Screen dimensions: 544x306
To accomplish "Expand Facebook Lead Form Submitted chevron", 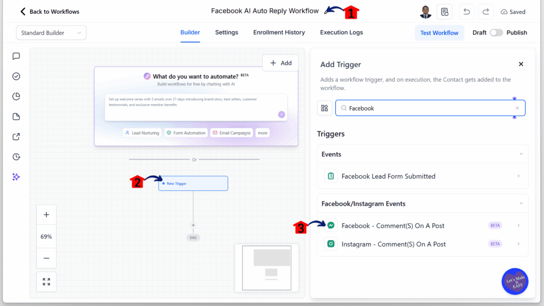I will (518, 176).
